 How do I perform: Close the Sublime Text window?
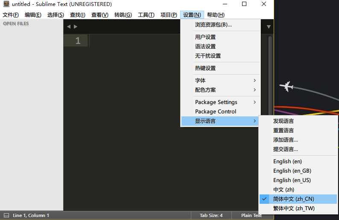coord(264,4)
